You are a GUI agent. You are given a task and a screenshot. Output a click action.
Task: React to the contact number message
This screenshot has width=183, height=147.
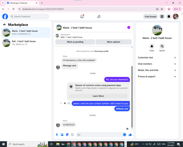[69, 103]
